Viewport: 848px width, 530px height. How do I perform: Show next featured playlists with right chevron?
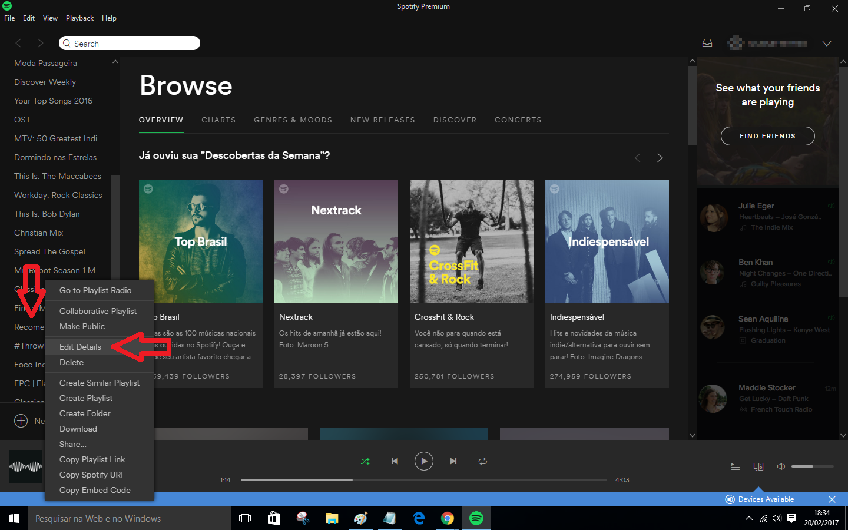click(660, 158)
